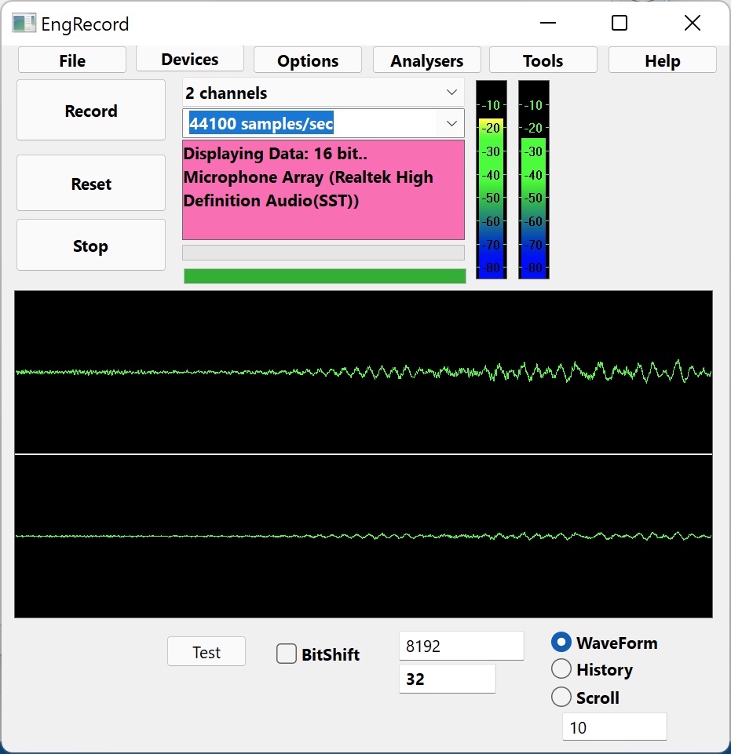Image resolution: width=731 pixels, height=754 pixels.
Task: Click the green progress bar
Action: click(x=325, y=276)
